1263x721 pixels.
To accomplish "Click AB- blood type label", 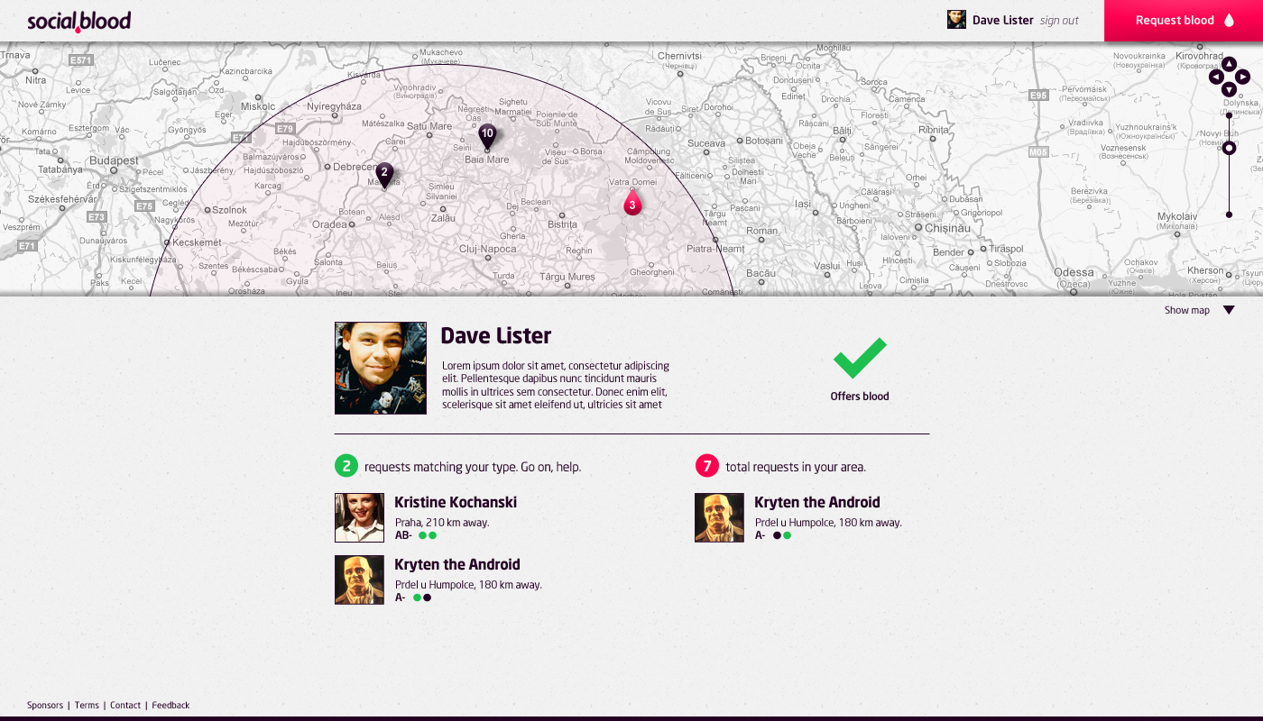I will pos(403,535).
